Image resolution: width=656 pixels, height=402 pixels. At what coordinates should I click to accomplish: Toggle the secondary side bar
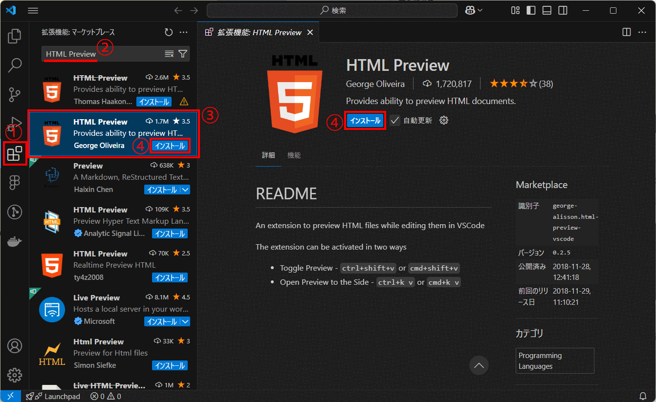point(563,10)
